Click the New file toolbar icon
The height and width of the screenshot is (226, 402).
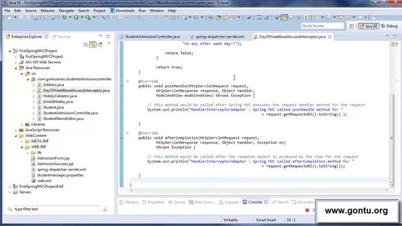click(9, 18)
